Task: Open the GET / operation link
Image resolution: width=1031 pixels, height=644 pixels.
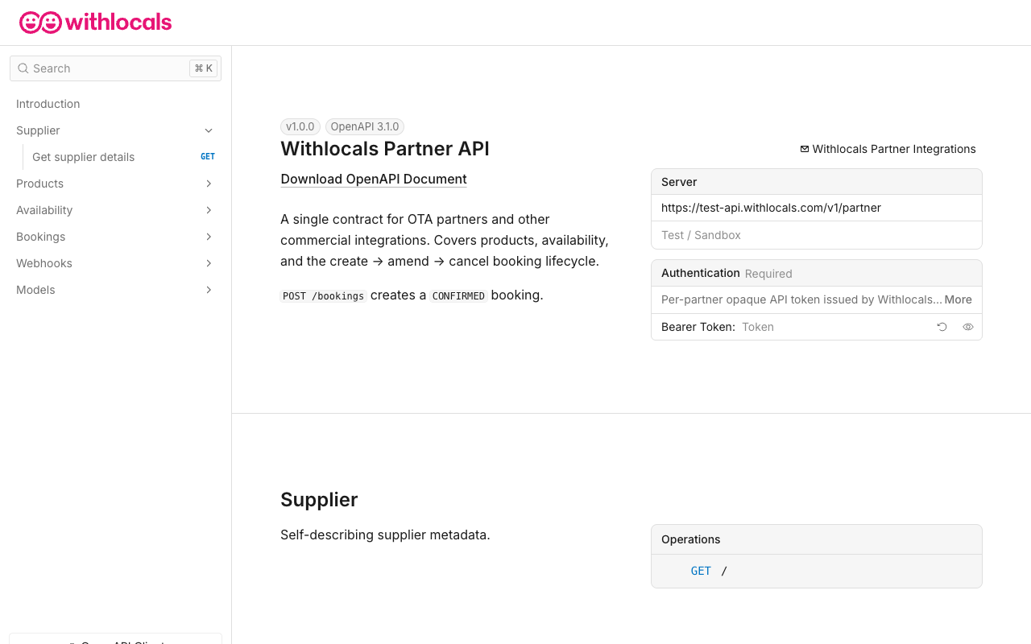Action: point(709,571)
